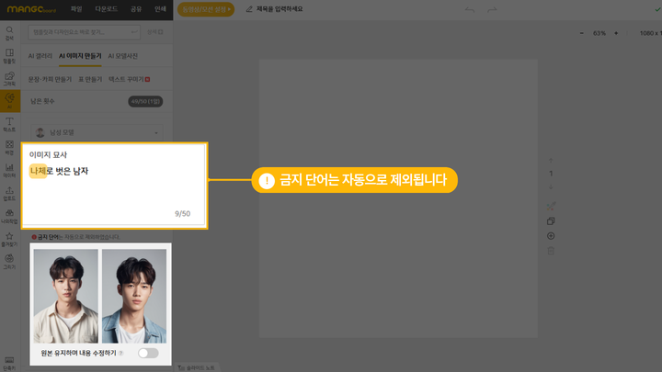Open the 즐겨찾기 favorites star icon
This screenshot has height=372, width=662.
pos(9,239)
